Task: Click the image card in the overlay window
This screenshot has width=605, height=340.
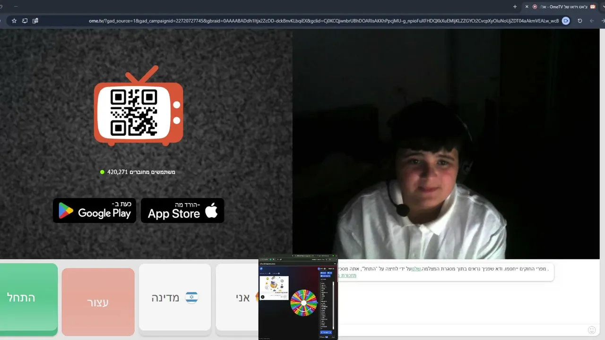Action: pyautogui.click(x=274, y=288)
